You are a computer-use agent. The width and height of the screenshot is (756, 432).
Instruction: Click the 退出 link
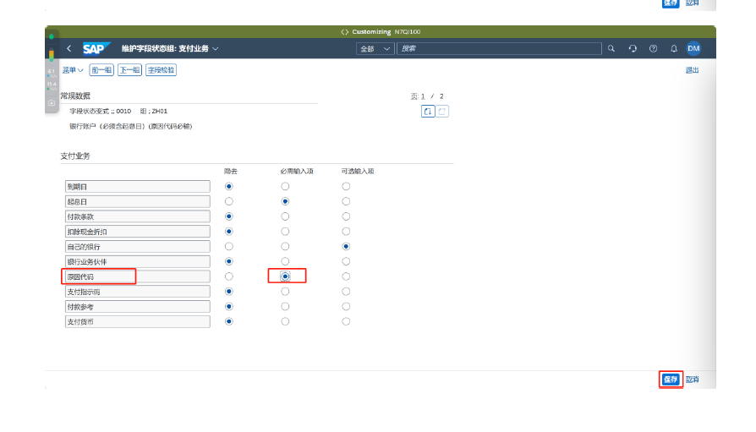coord(692,70)
